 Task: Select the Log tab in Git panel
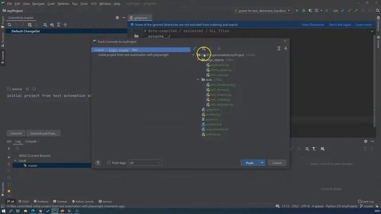click(18, 141)
